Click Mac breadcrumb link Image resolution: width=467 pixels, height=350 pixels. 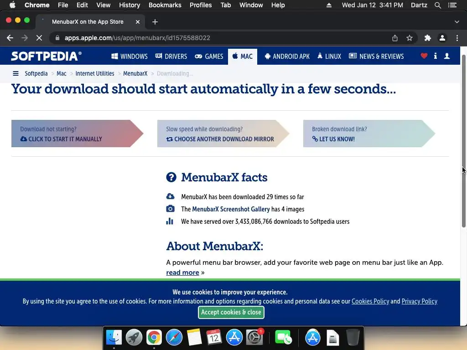point(62,73)
